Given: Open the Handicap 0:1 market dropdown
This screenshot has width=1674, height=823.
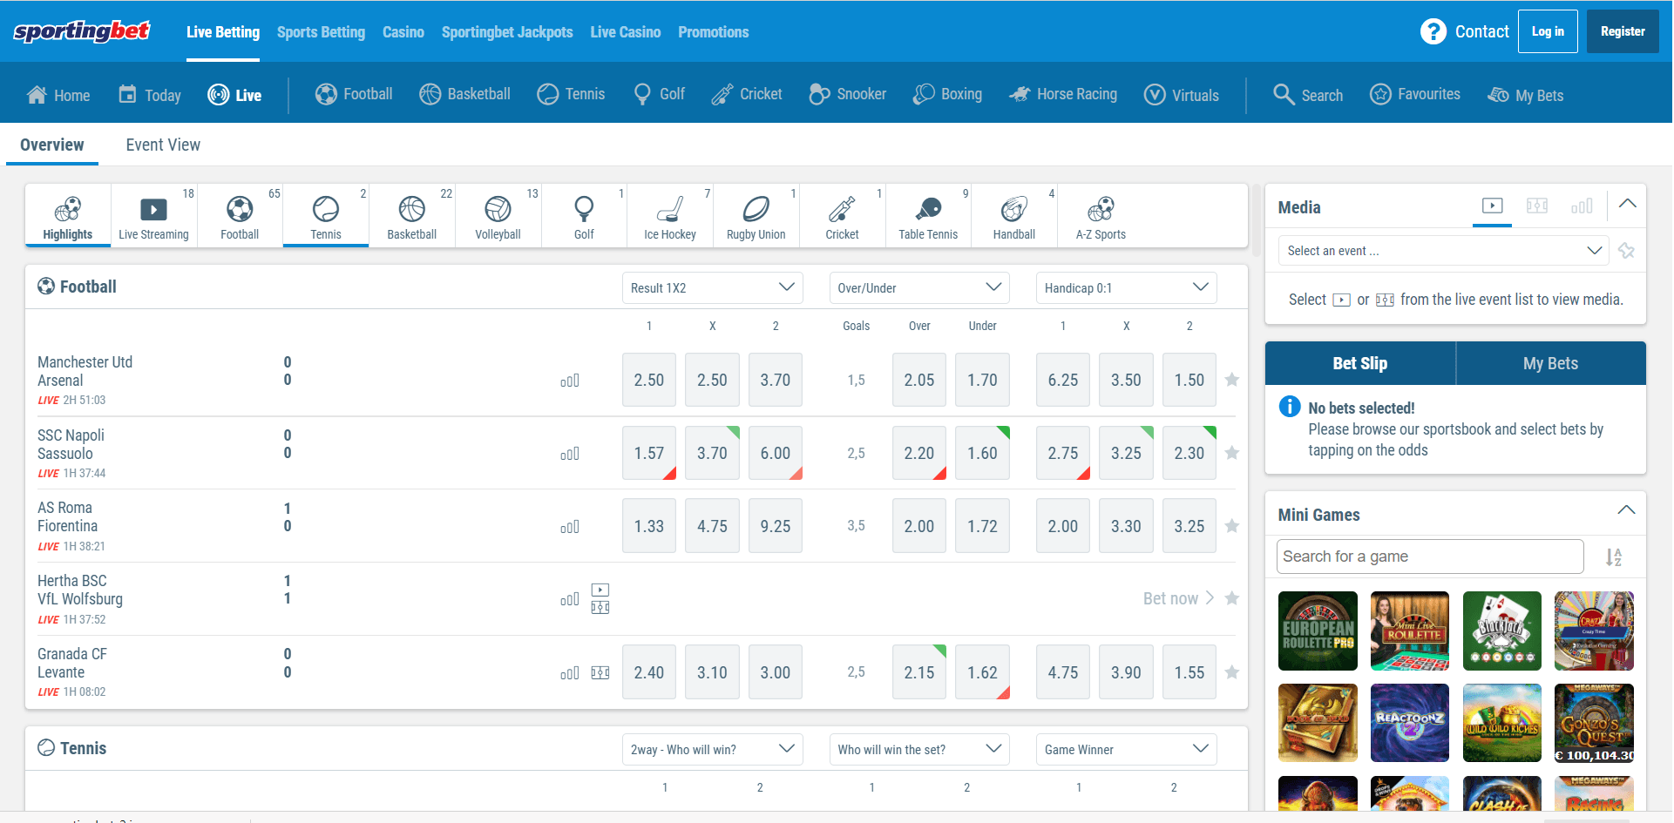Looking at the screenshot, I should (x=1126, y=288).
